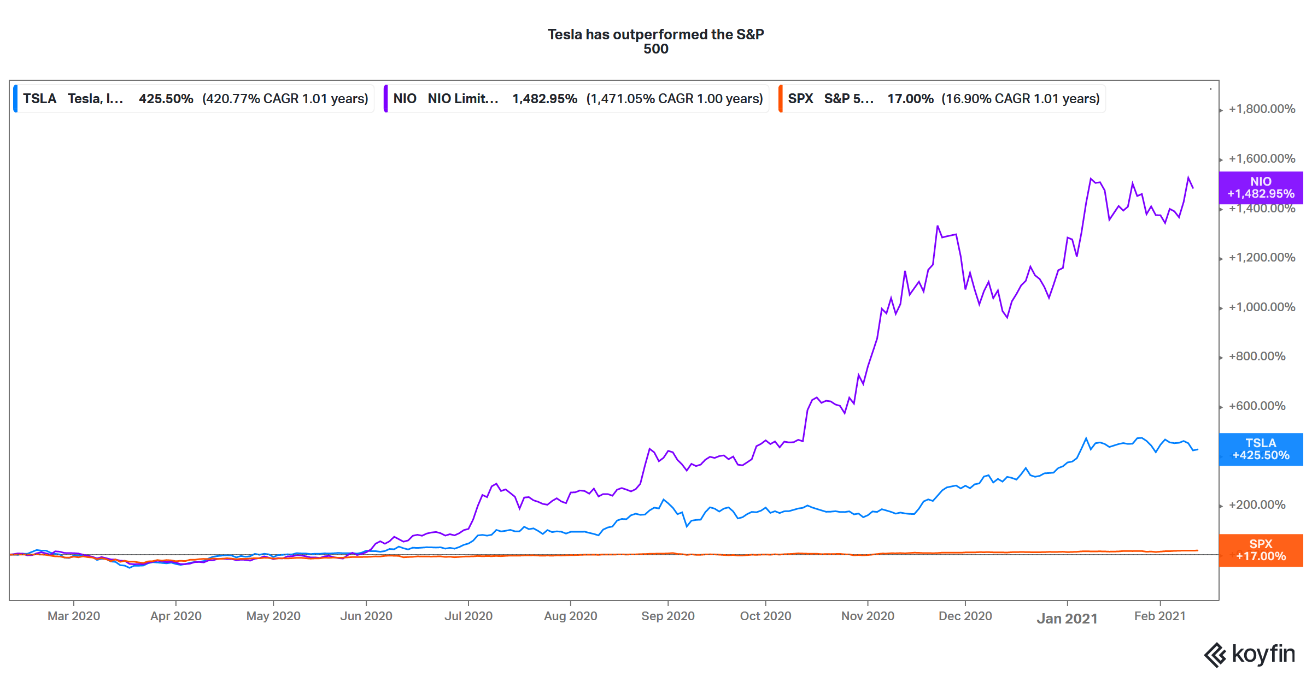The height and width of the screenshot is (677, 1312).
Task: Click the SPX S&P 500 legend box
Action: tap(942, 99)
